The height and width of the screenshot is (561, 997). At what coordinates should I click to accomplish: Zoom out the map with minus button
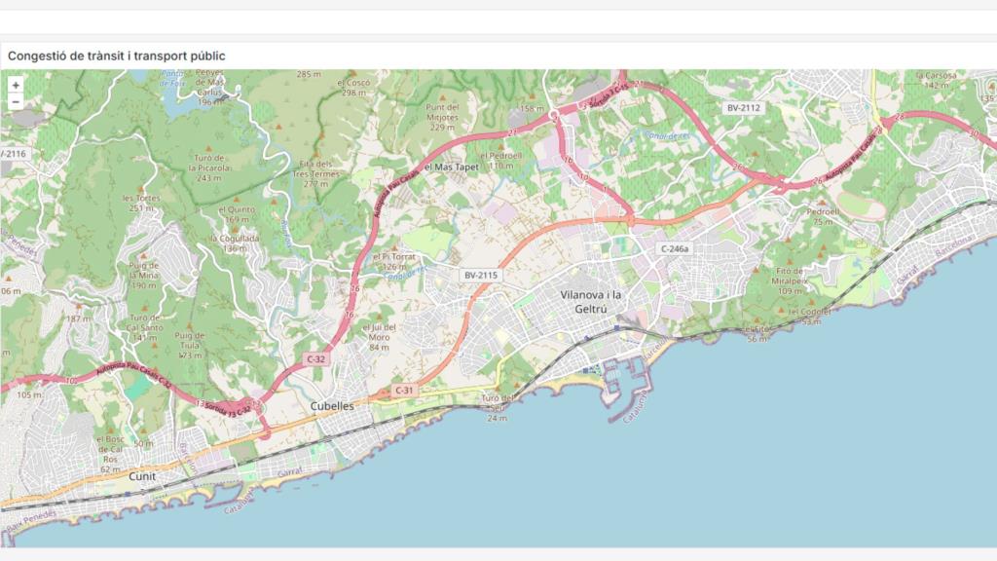[x=16, y=101]
